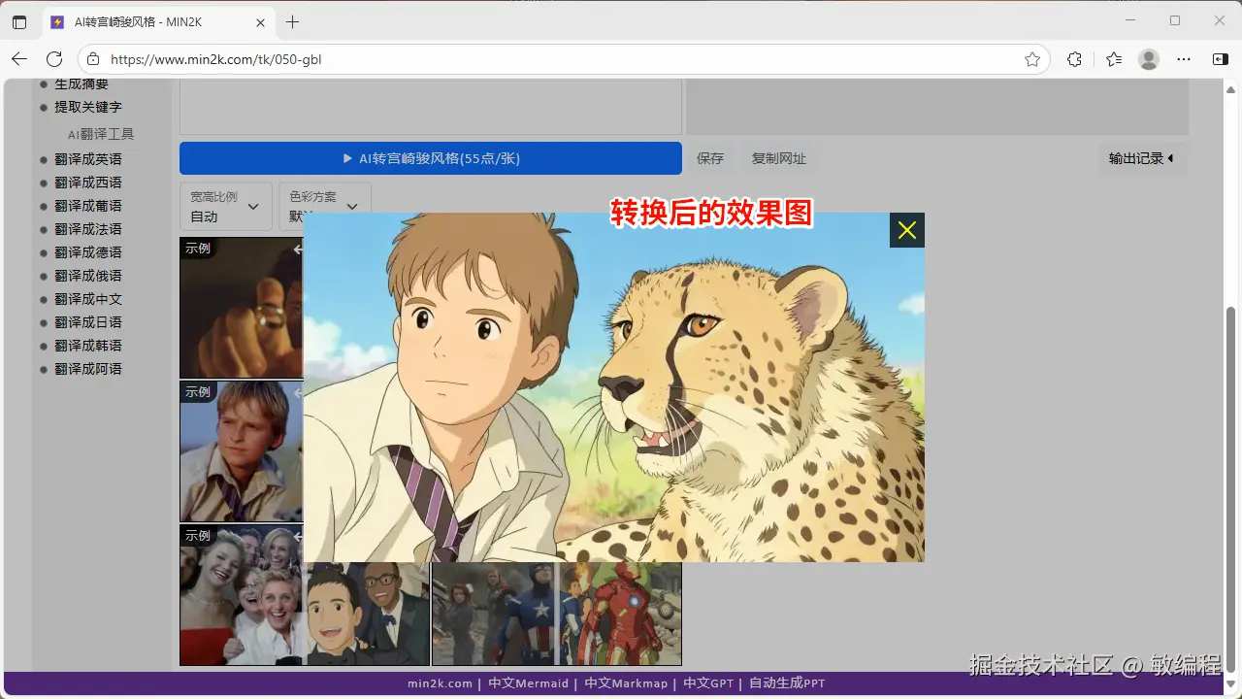The image size is (1242, 699).
Task: Go back to the previous page
Action: point(19,59)
